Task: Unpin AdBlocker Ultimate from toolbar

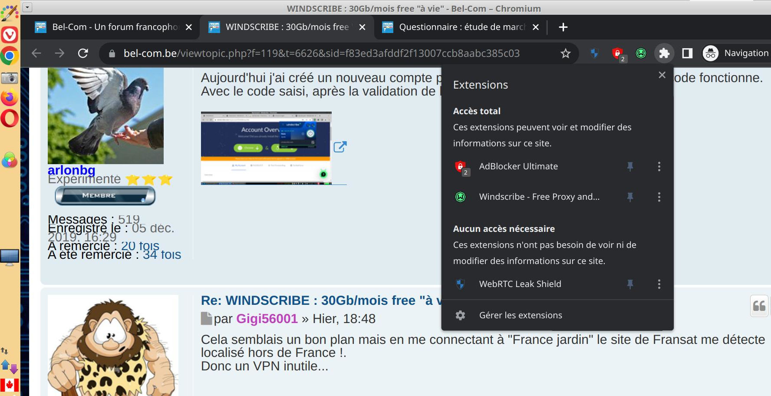Action: (x=630, y=166)
